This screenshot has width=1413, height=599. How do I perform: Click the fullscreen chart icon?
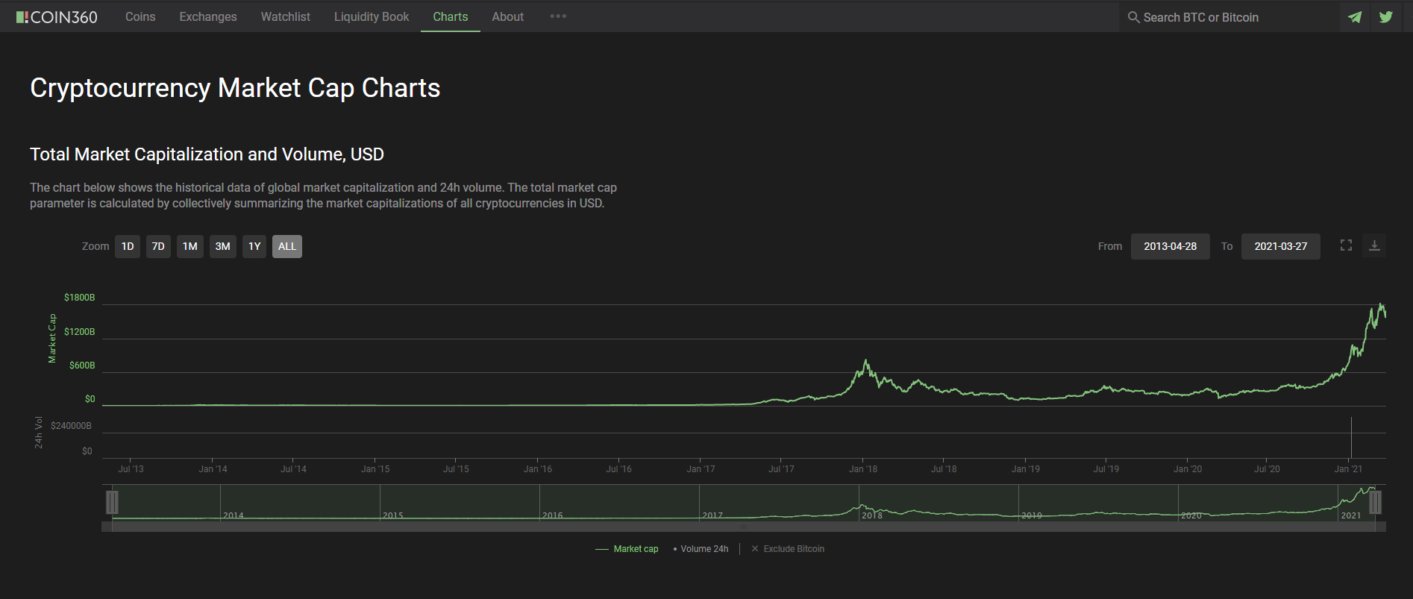coord(1346,245)
